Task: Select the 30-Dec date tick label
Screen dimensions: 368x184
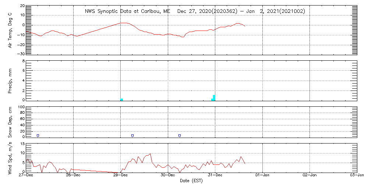Action: click(x=168, y=176)
